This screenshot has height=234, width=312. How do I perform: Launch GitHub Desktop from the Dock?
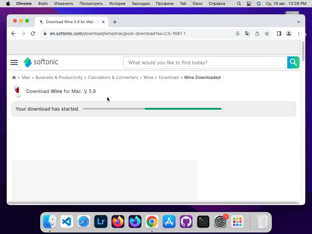point(186,221)
